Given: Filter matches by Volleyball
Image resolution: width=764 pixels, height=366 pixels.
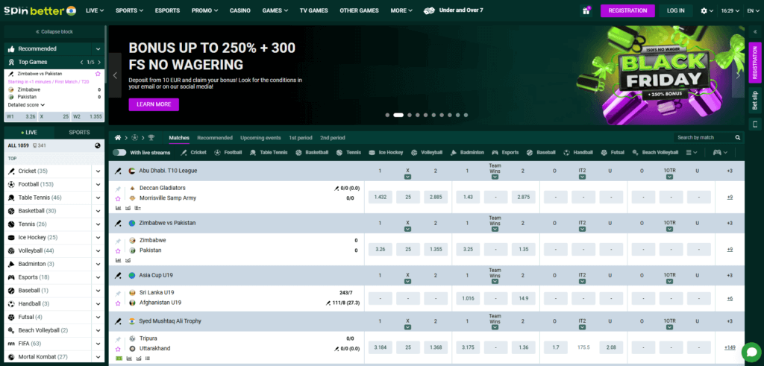Looking at the screenshot, I should [426, 152].
